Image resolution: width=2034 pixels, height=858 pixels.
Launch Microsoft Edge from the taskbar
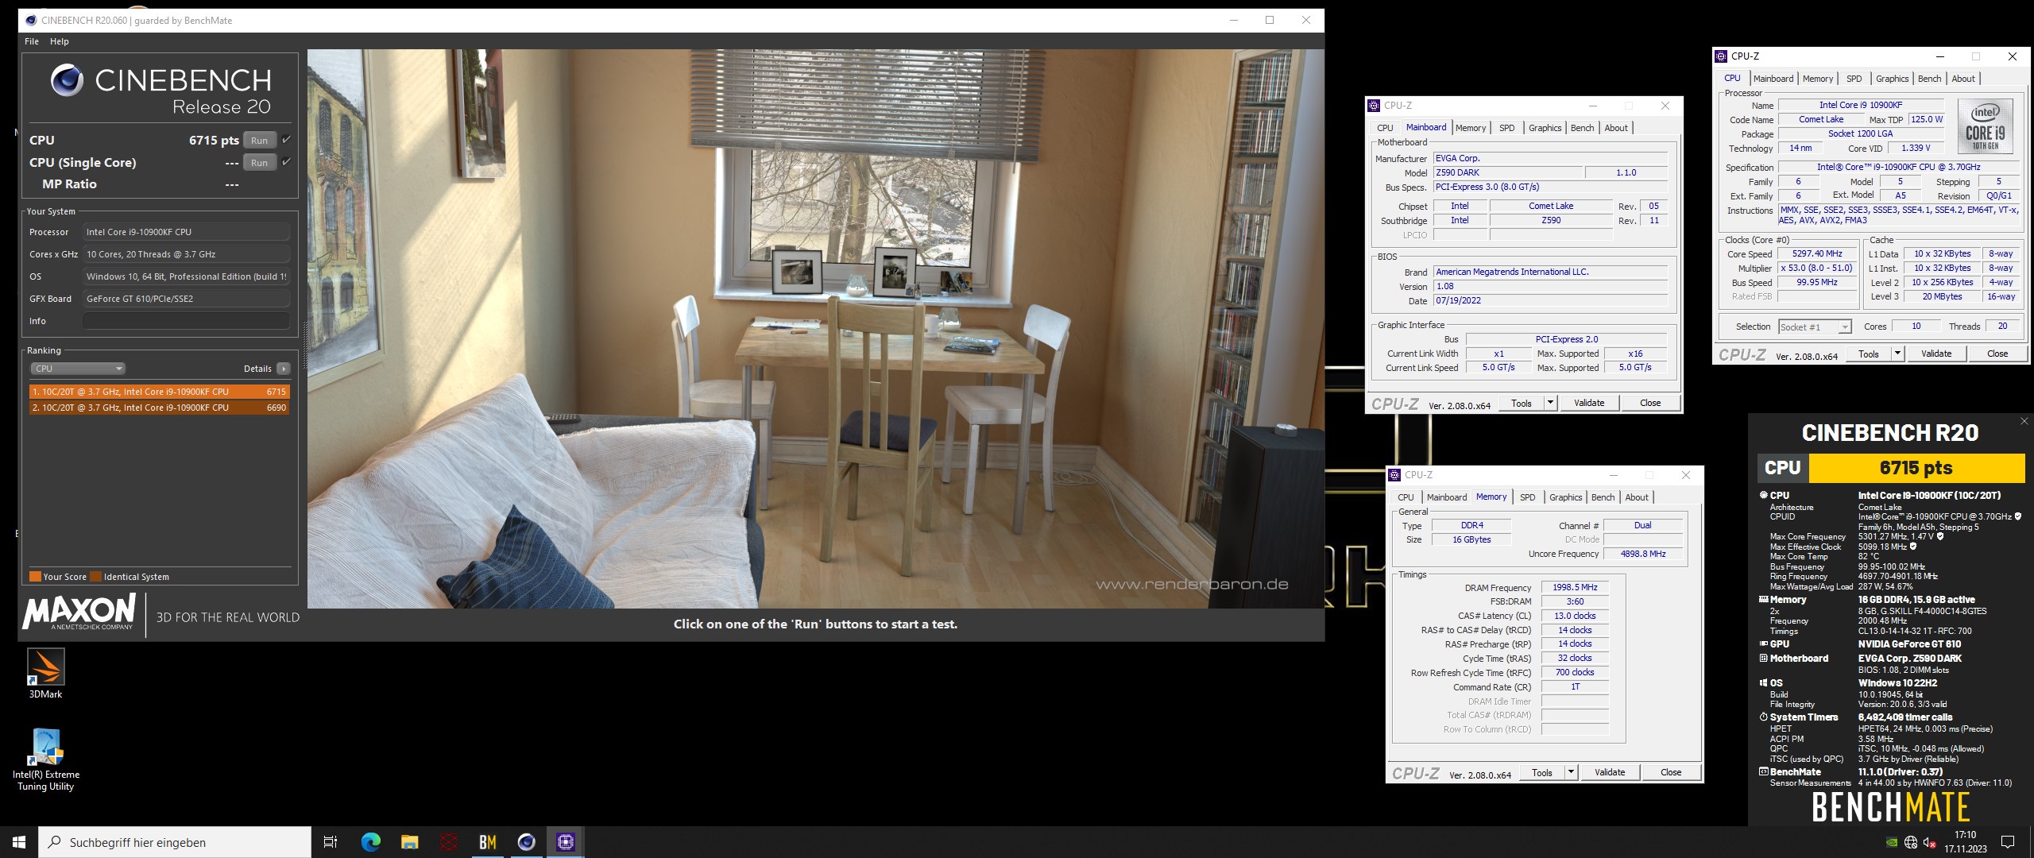370,842
